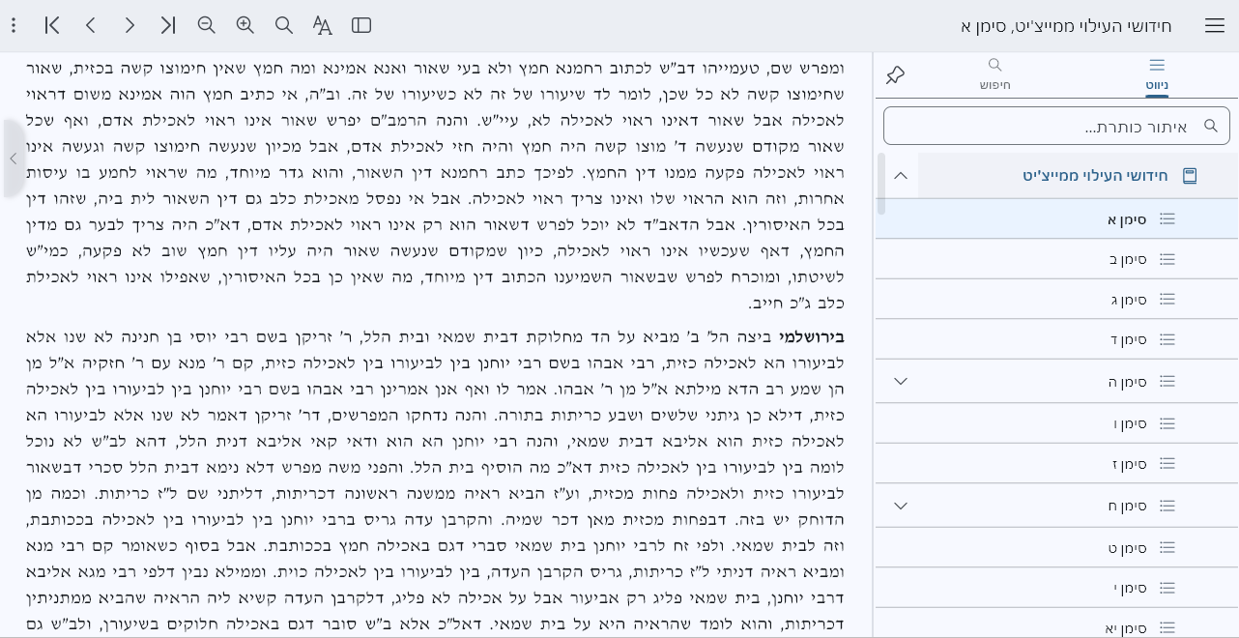Open the hamburger menu at top right
Screen dimensions: 1239x638
coord(1215,25)
